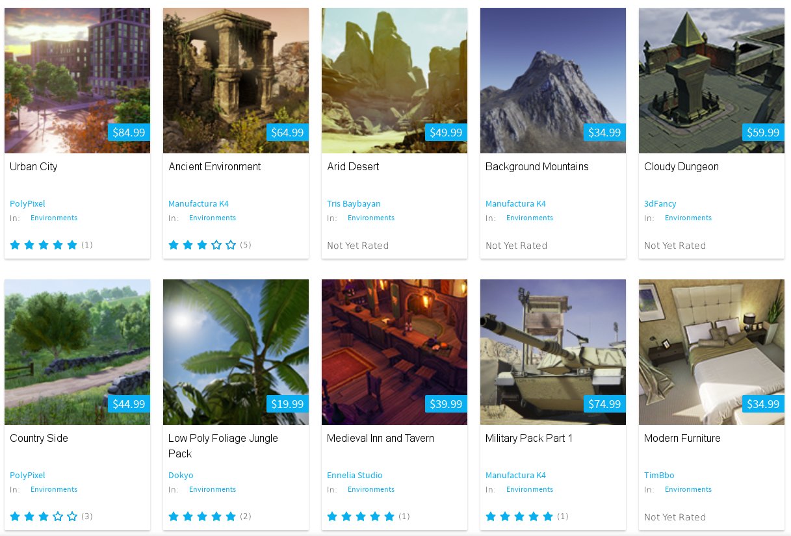Select the Arid Desert thumbnail
The image size is (791, 536).
(x=395, y=81)
